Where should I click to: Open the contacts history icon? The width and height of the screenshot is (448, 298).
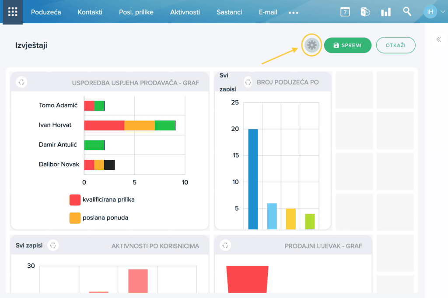365,12
